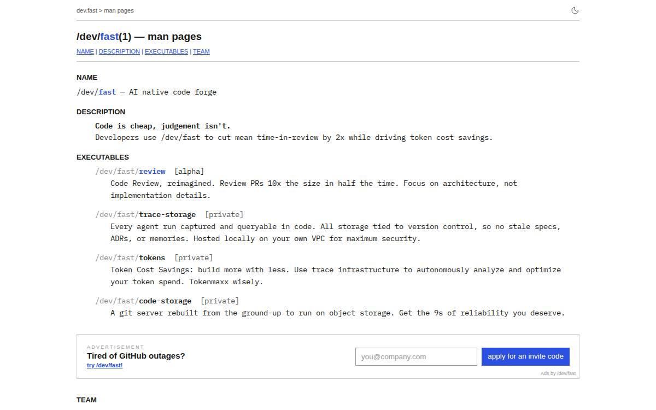Open the blue 'fast' link in the page title
The width and height of the screenshot is (656, 410).
[109, 37]
